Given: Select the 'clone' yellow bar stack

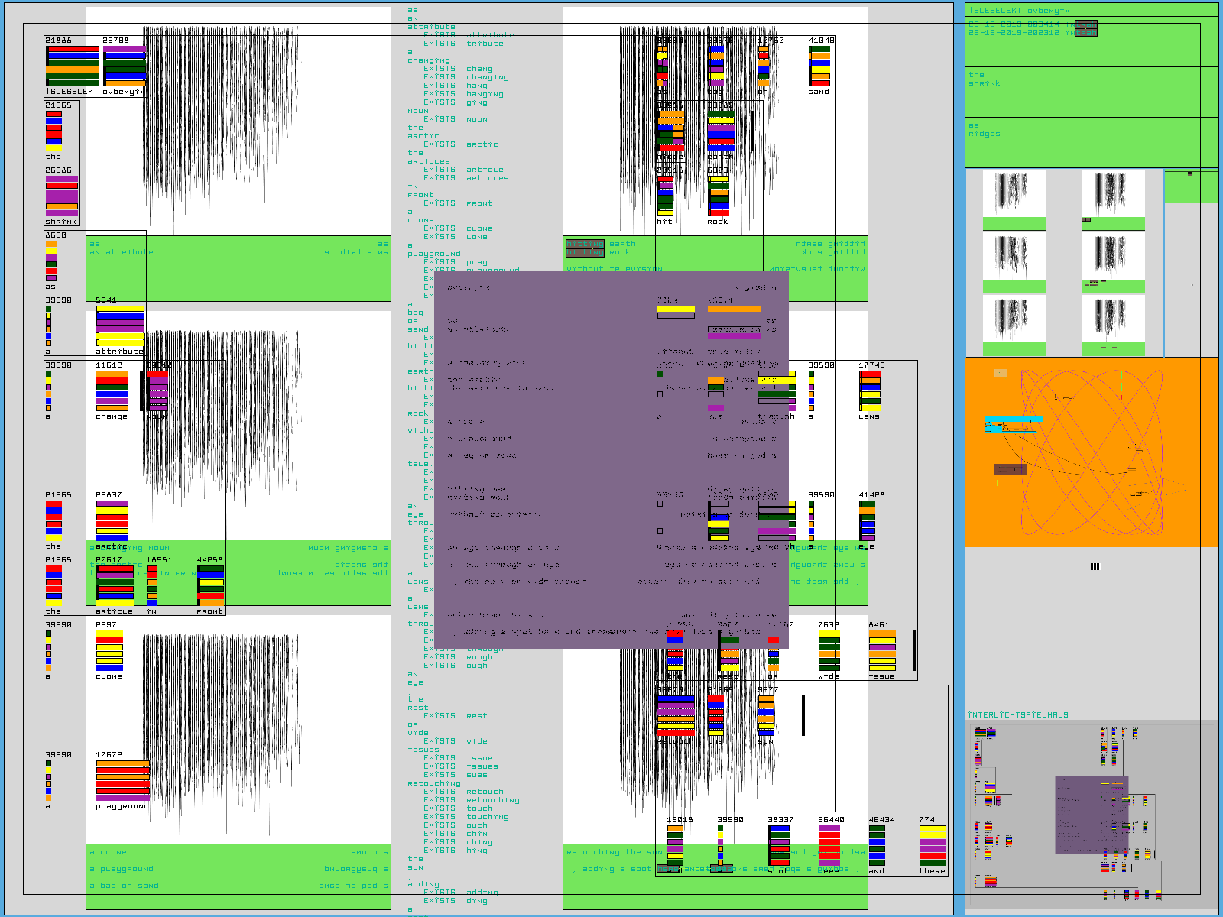Looking at the screenshot, I should click(x=109, y=650).
